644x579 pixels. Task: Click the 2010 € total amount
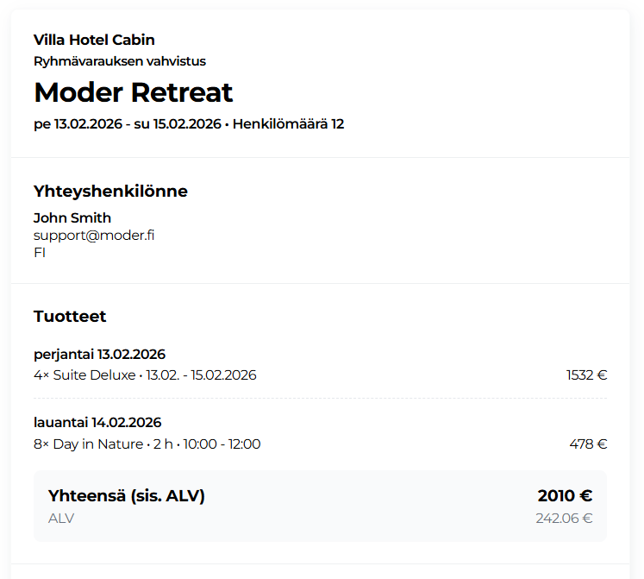pos(565,495)
